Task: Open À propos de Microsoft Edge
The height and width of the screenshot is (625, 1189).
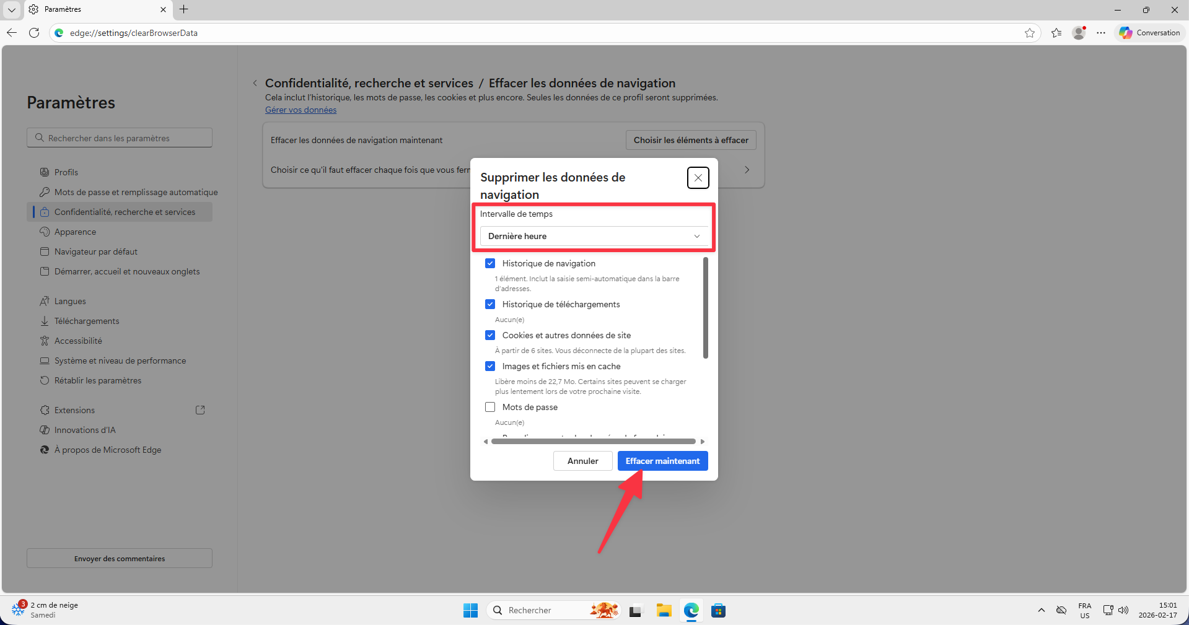Action: (120, 450)
